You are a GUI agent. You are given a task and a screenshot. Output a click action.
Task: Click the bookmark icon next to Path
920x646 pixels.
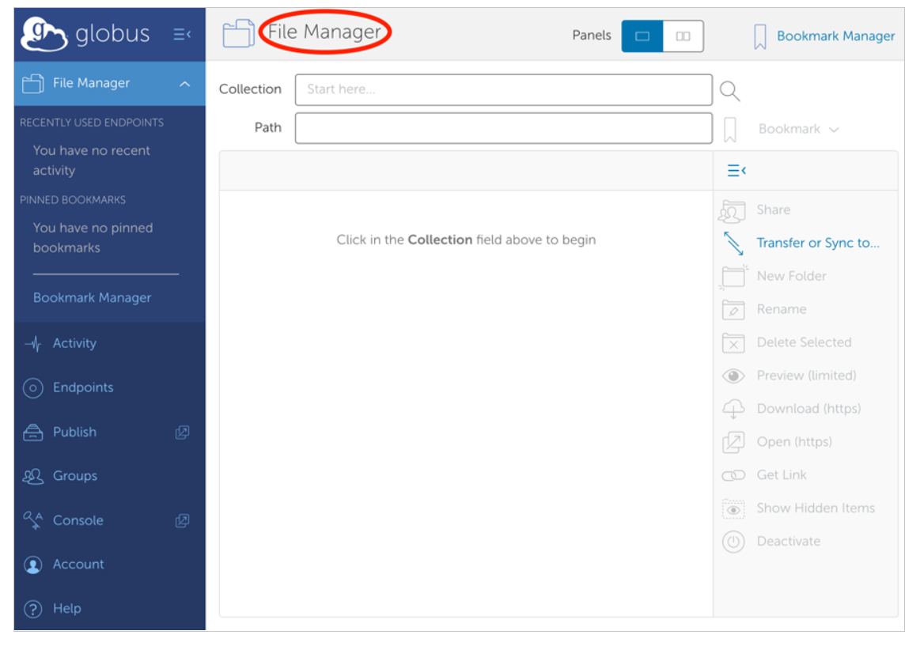tap(730, 130)
